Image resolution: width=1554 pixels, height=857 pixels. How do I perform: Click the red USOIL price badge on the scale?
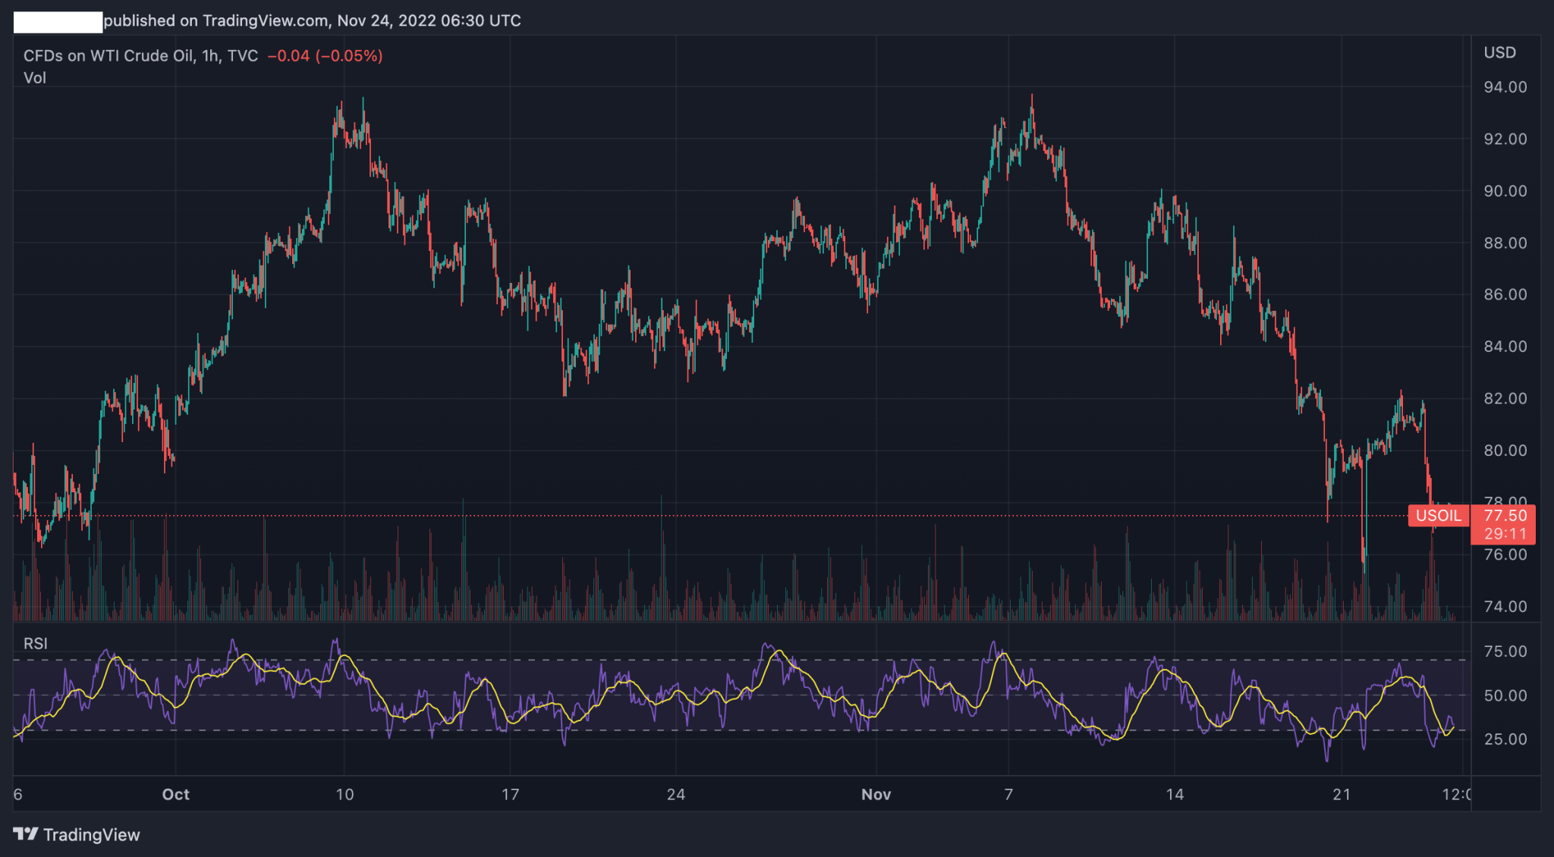[1438, 516]
